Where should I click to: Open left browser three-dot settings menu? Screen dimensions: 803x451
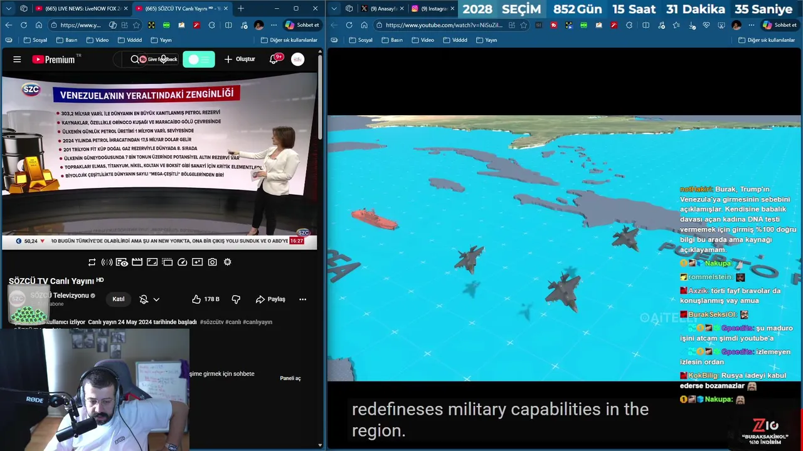(x=274, y=25)
